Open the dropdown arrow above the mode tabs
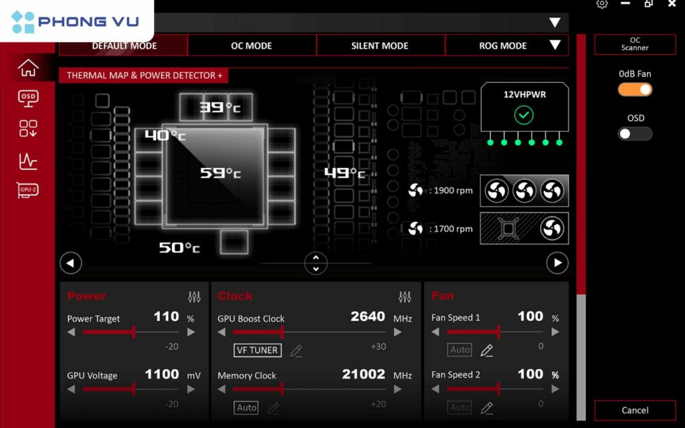685x428 pixels. click(x=555, y=22)
